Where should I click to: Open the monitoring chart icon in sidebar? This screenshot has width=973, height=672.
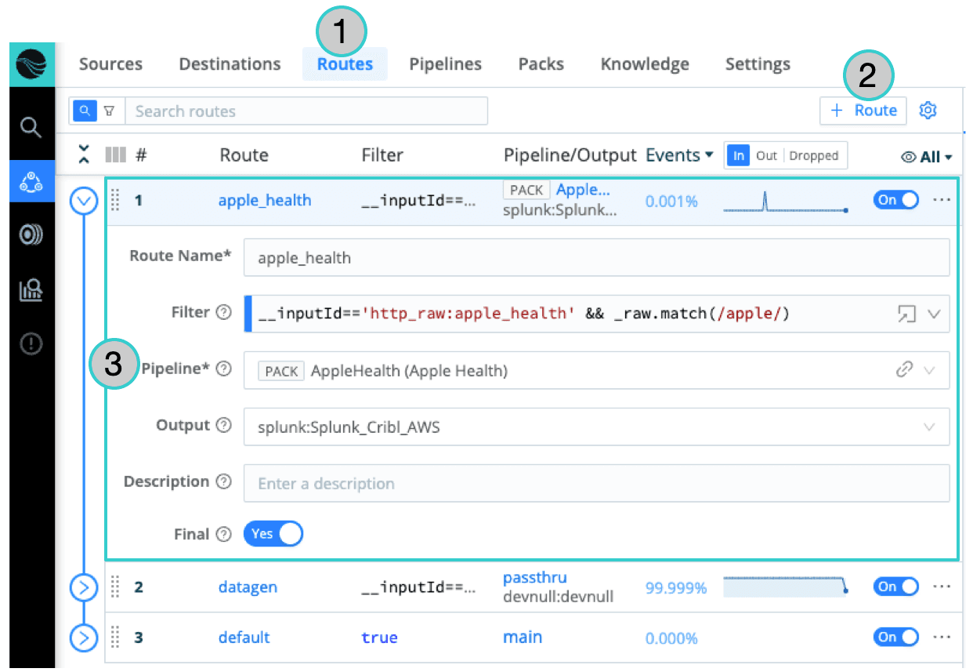tap(31, 291)
